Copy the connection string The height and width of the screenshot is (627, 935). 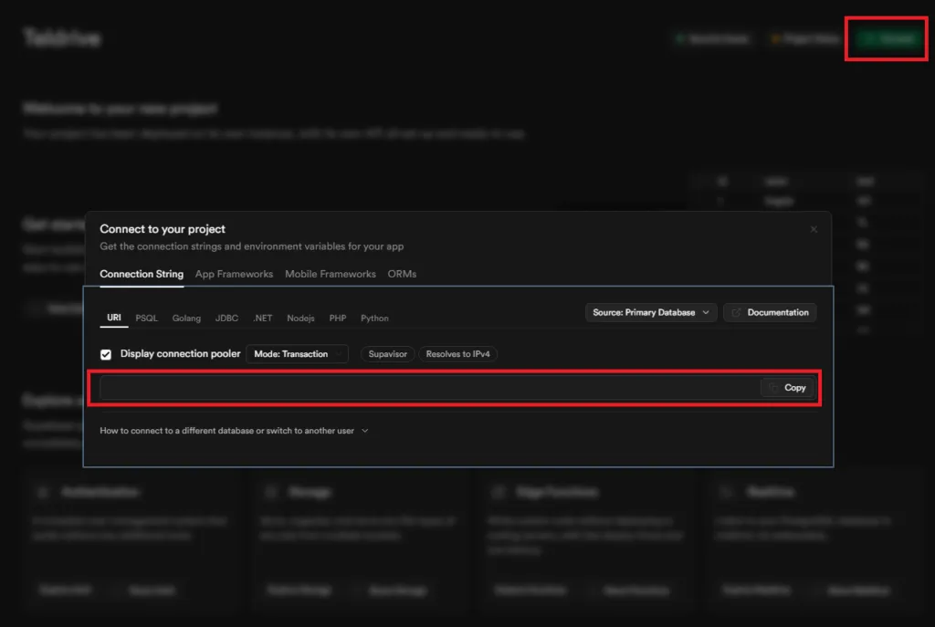pos(787,388)
